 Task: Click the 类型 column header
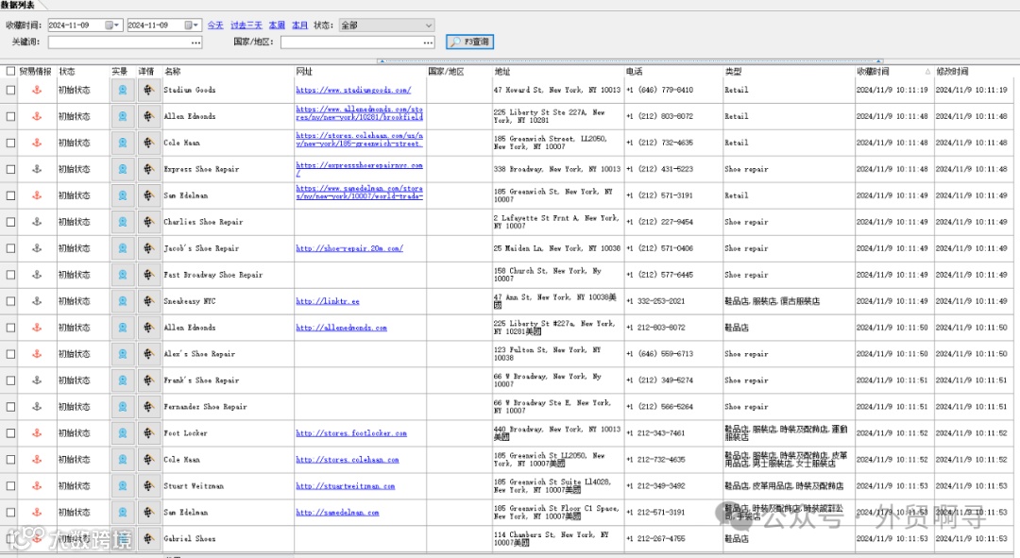click(789, 72)
